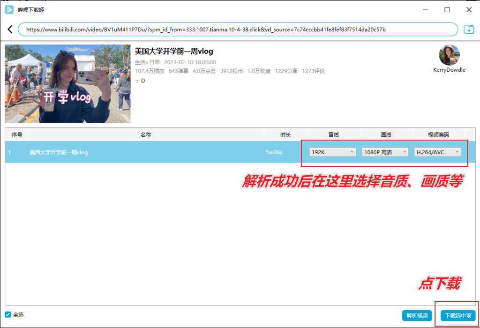Click the 解析视频 button
Screen dimensions: 480x328
click(417, 316)
